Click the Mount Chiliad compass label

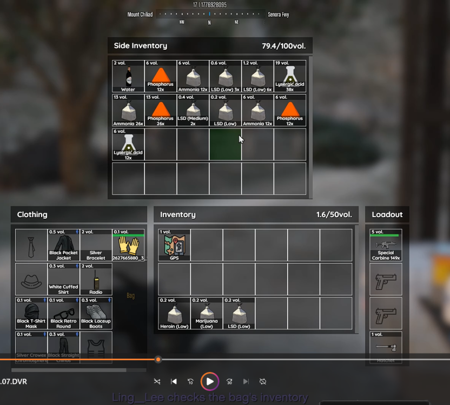140,15
